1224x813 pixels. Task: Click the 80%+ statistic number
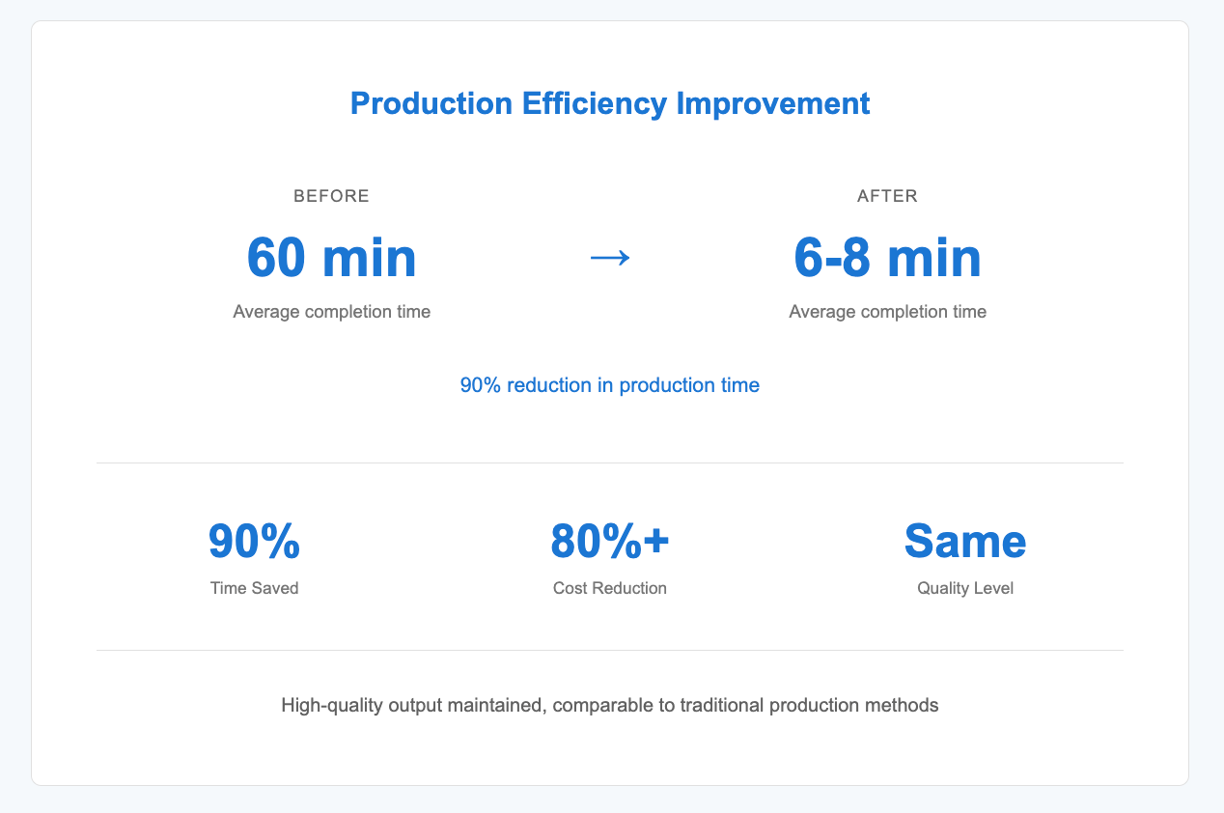pos(610,542)
